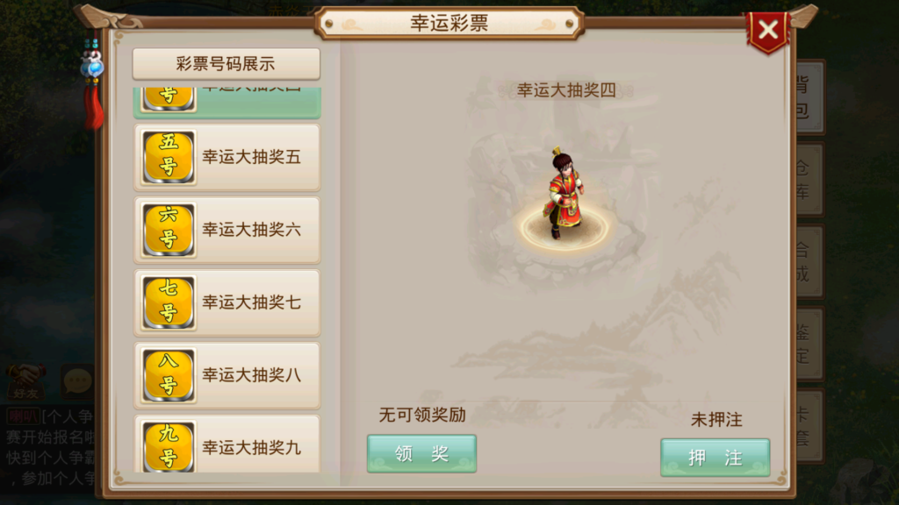This screenshot has height=505, width=899.
Task: Click the 彩票号码展示 header button
Action: tap(226, 63)
